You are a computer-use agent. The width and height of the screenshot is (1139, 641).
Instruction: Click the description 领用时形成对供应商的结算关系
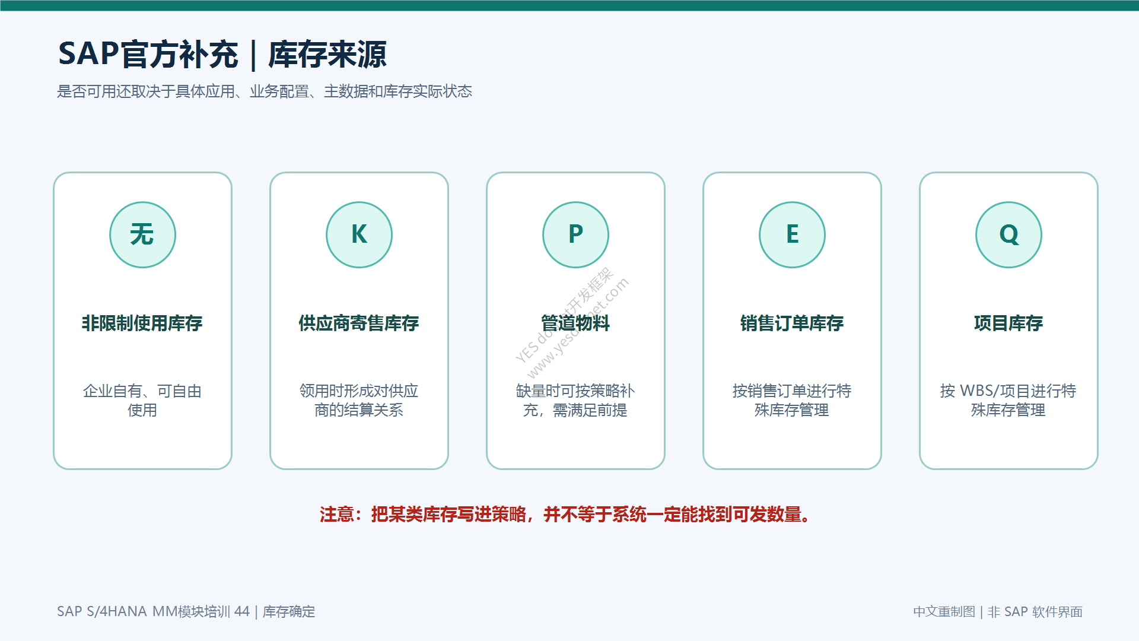(x=359, y=401)
